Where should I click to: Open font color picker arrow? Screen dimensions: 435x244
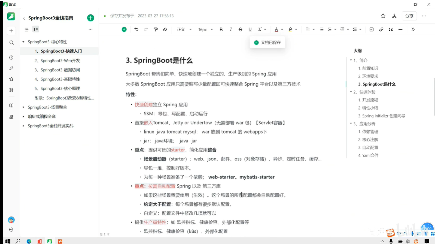coord(282,29)
